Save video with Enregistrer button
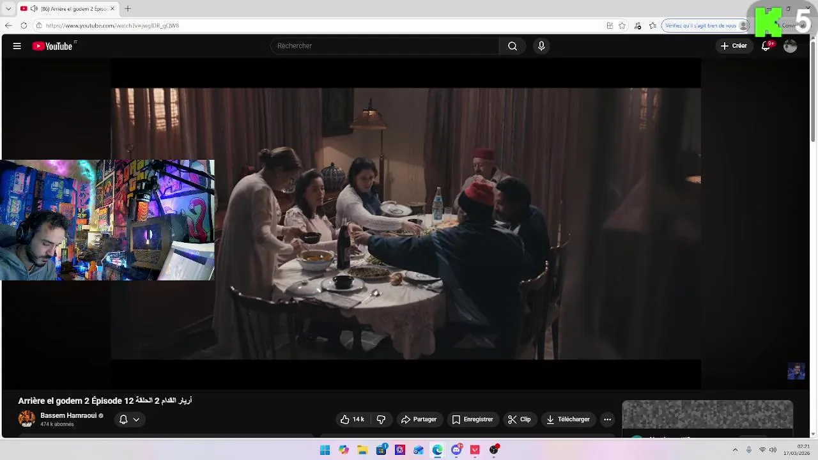The height and width of the screenshot is (460, 818). 472,420
